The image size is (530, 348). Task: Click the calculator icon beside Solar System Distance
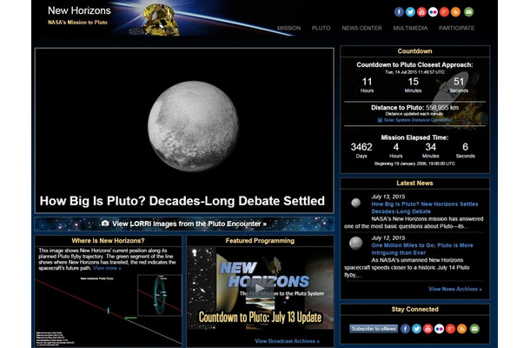pos(380,120)
